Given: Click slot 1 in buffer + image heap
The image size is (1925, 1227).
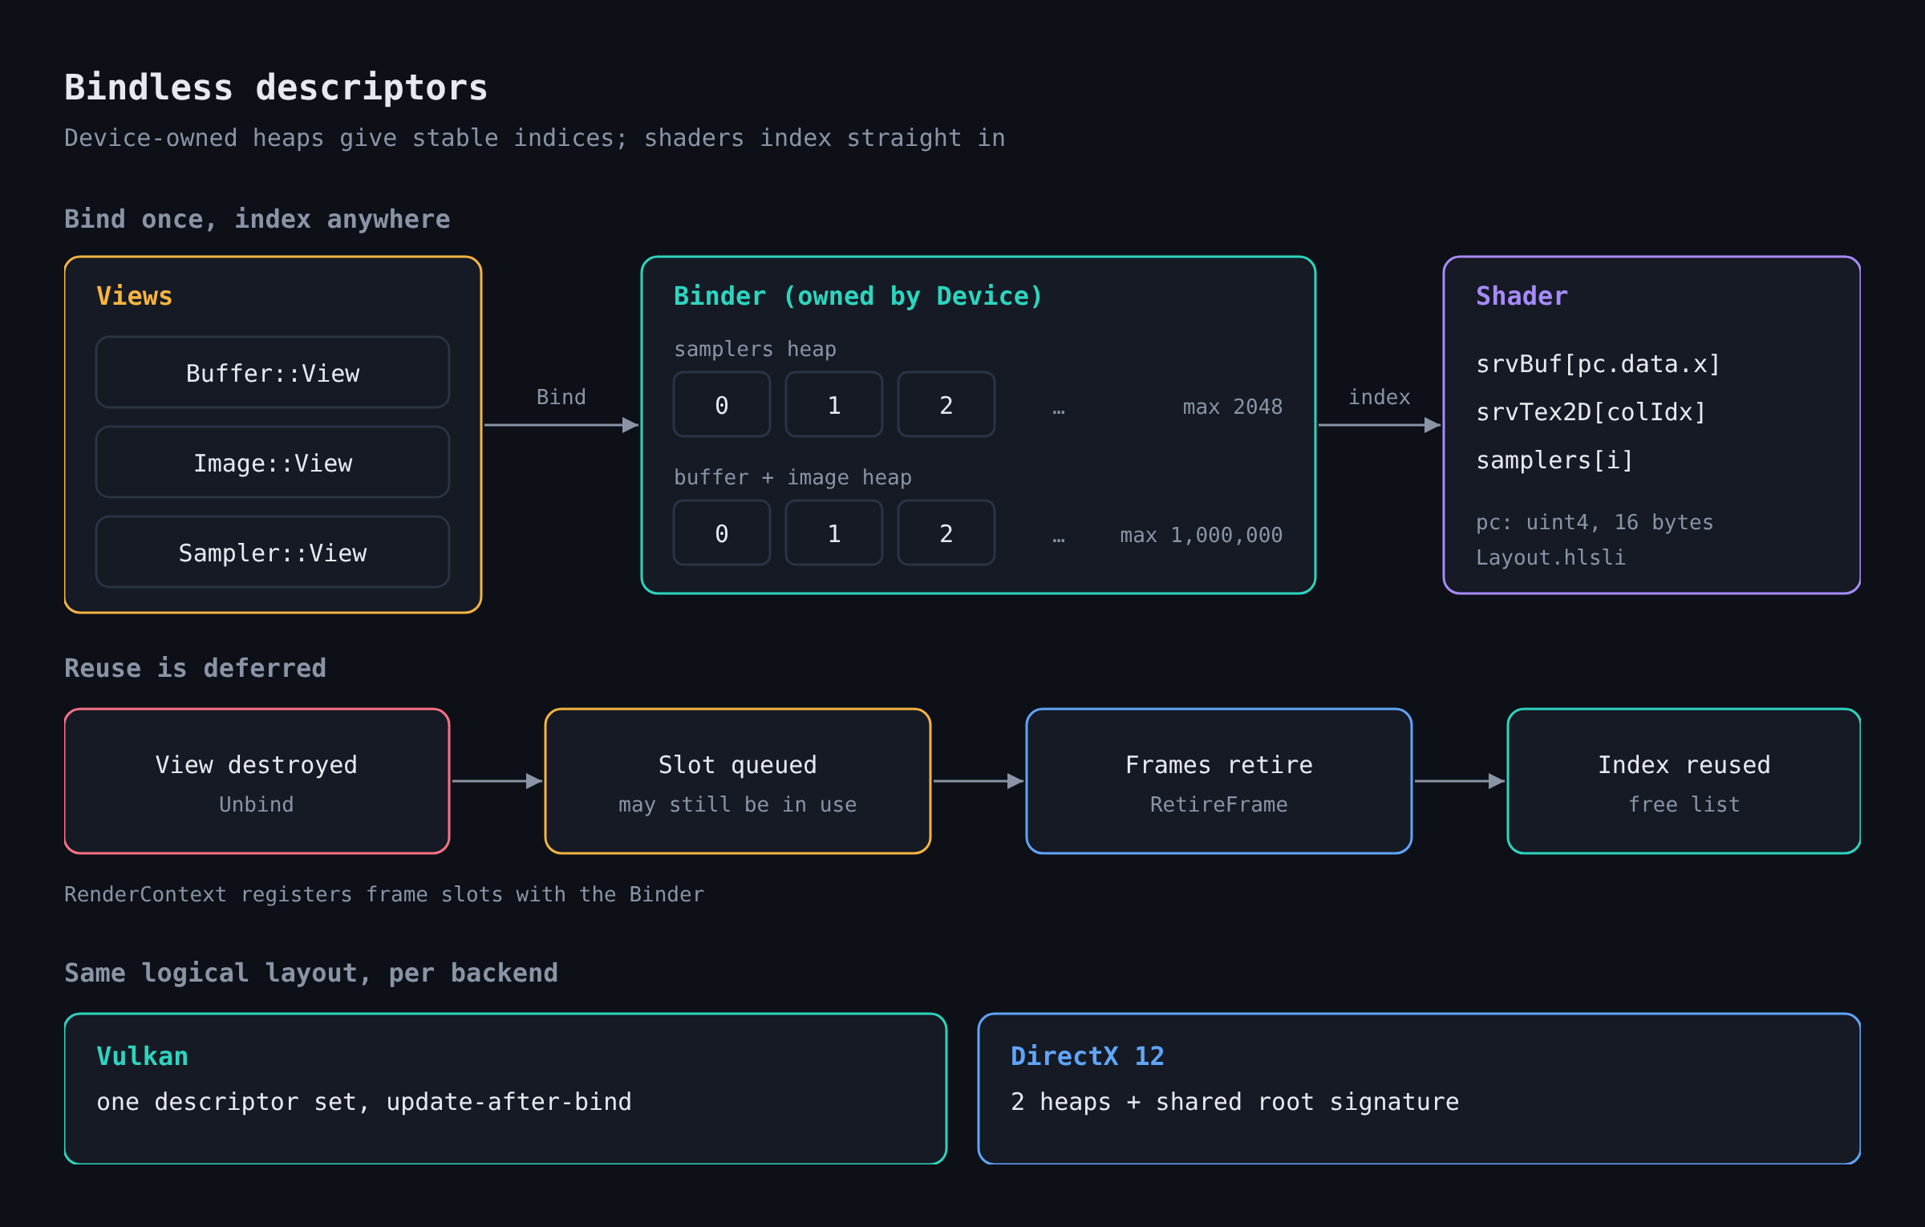Looking at the screenshot, I should coord(834,533).
